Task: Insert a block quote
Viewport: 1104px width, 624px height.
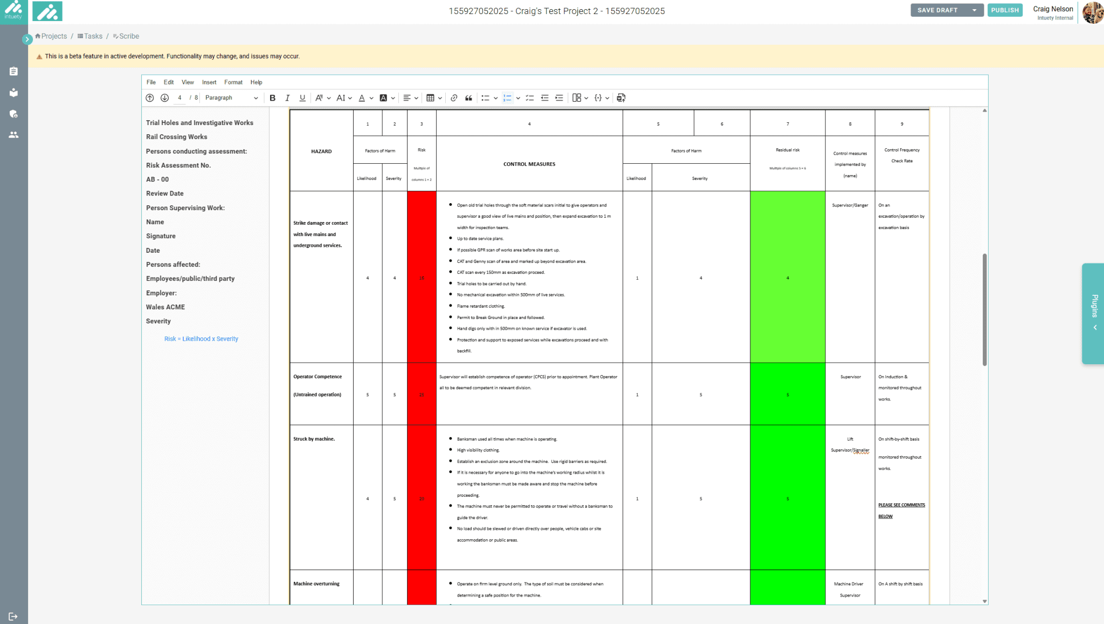Action: pyautogui.click(x=468, y=98)
